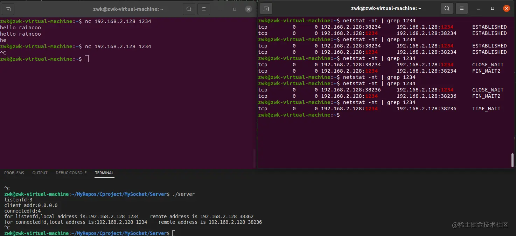Click first 'hello raincoo' line in left terminal
This screenshot has width=516, height=236.
[20, 28]
